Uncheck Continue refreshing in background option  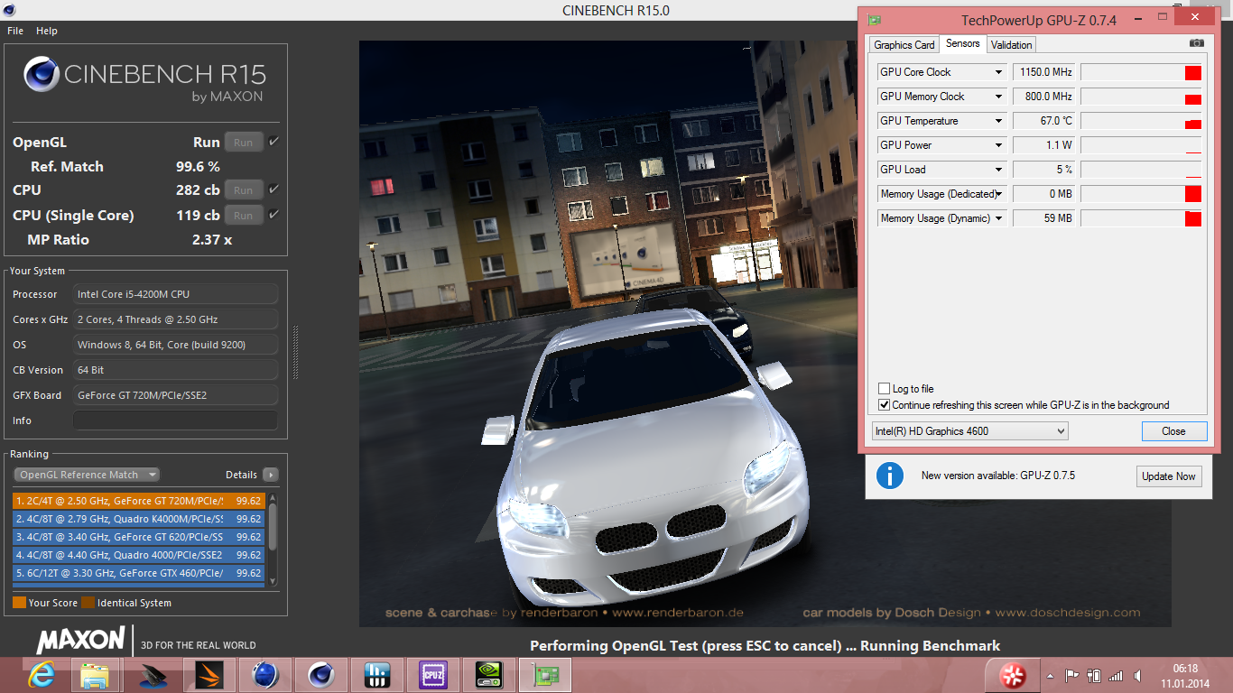point(885,405)
